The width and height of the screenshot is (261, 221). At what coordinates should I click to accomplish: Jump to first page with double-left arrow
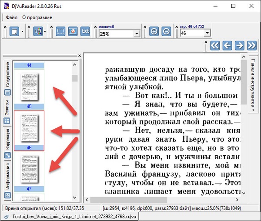215,45
